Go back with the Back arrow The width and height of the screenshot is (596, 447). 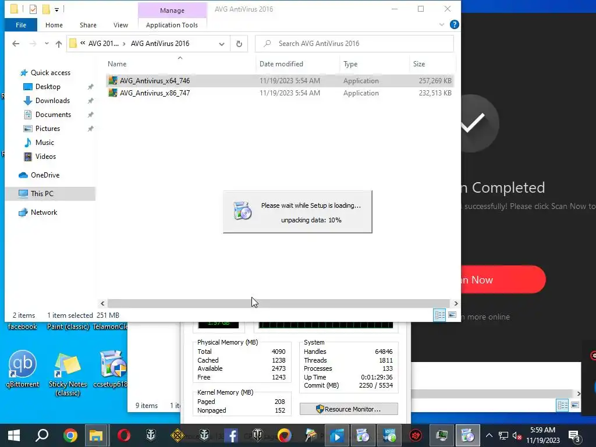click(x=16, y=44)
